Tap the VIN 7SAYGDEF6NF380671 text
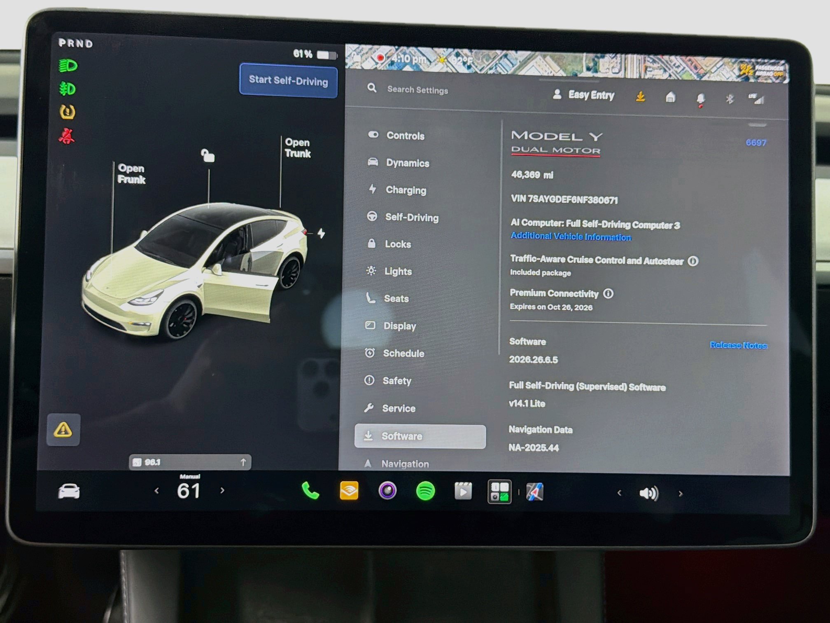 click(564, 199)
